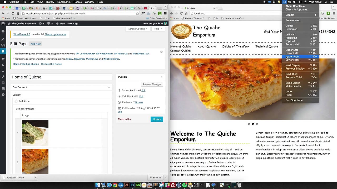The image size is (337, 189).
Task: Open Photoshop from the dock
Action: [x=132, y=185]
